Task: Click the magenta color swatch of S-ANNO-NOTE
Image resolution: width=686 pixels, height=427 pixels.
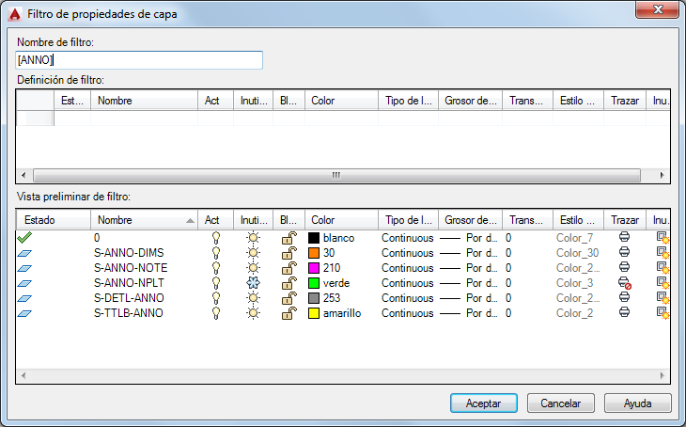Action: (x=314, y=268)
